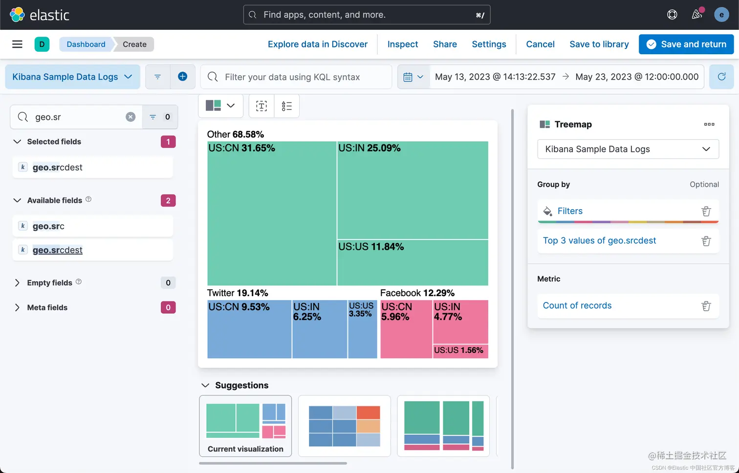Click Save and return

(686, 44)
